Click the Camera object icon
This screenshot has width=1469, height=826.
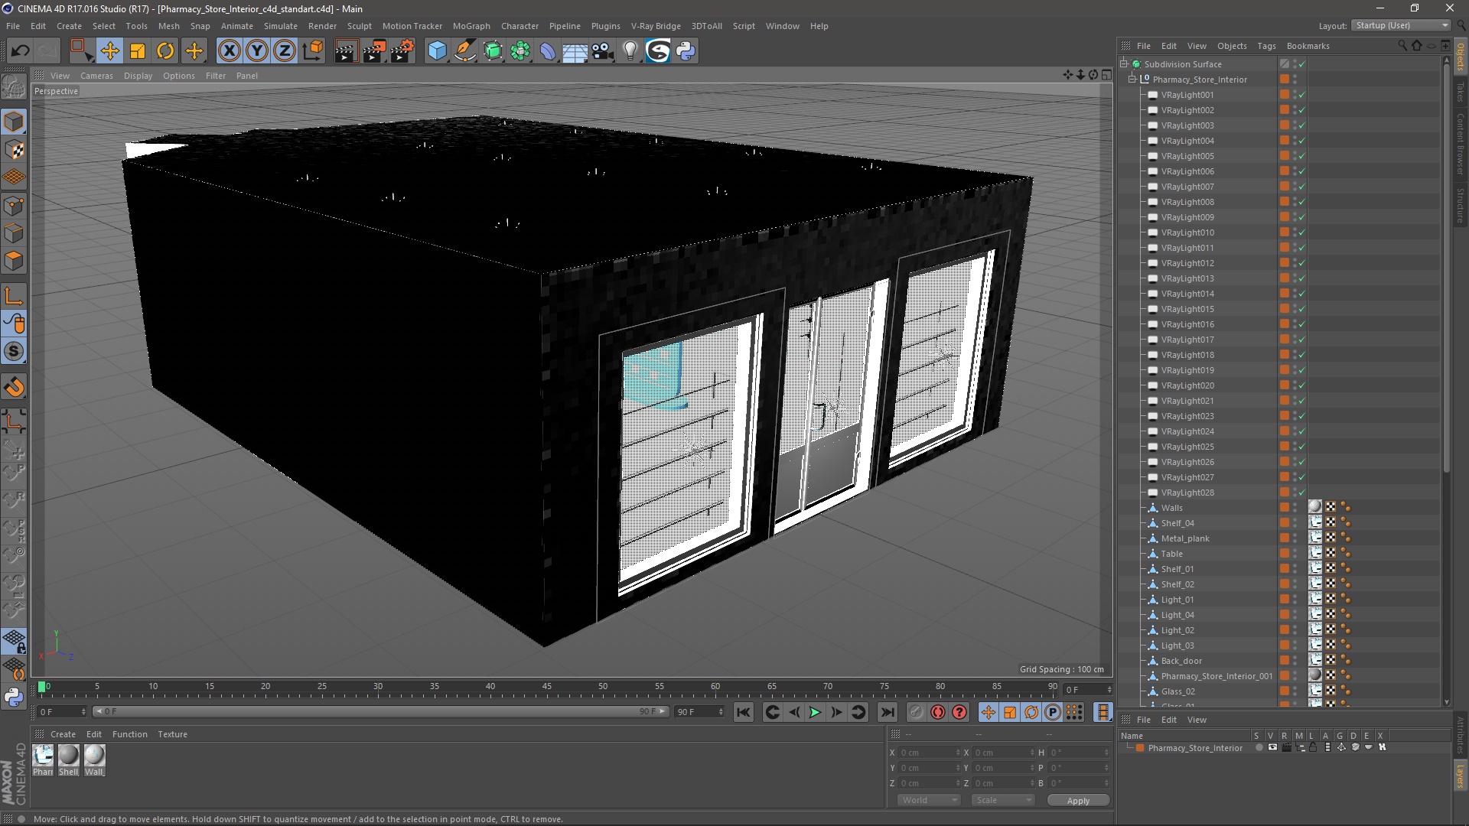click(x=602, y=51)
